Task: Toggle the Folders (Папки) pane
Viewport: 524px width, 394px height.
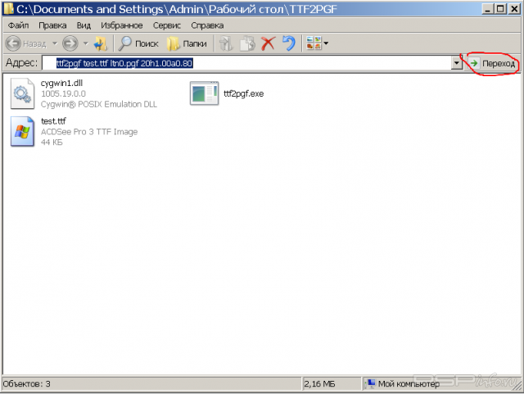Action: click(187, 43)
